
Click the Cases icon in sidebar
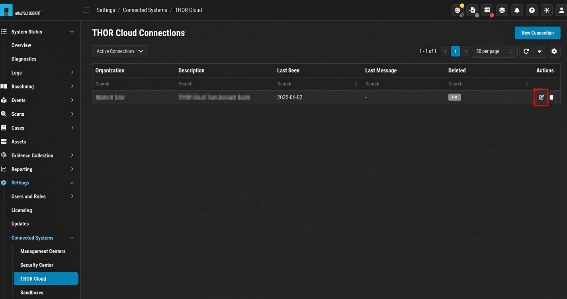point(4,128)
